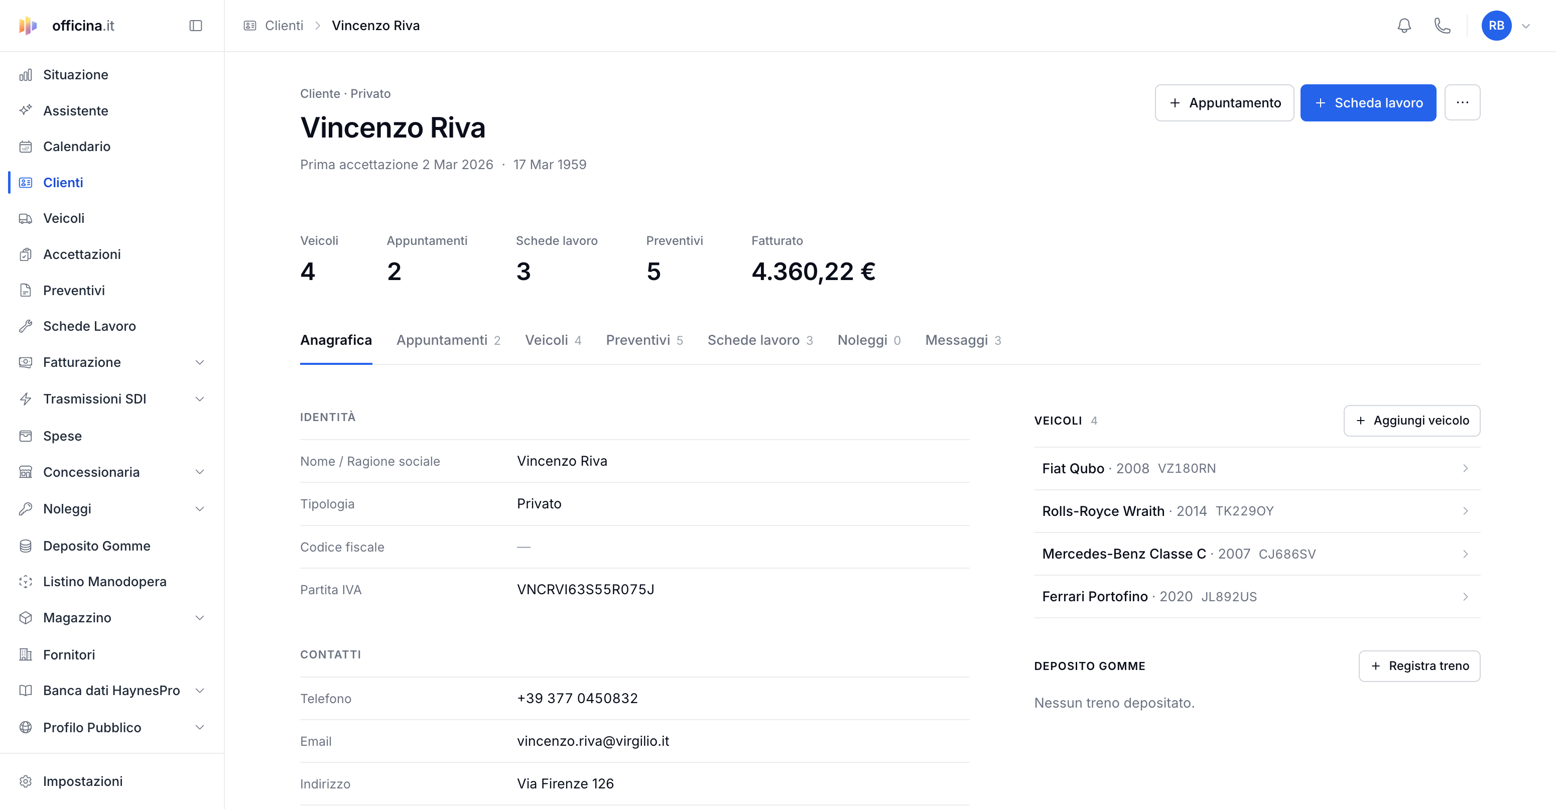Expand Fatturazione submenu chevron
The height and width of the screenshot is (809, 1556).
pyautogui.click(x=200, y=362)
